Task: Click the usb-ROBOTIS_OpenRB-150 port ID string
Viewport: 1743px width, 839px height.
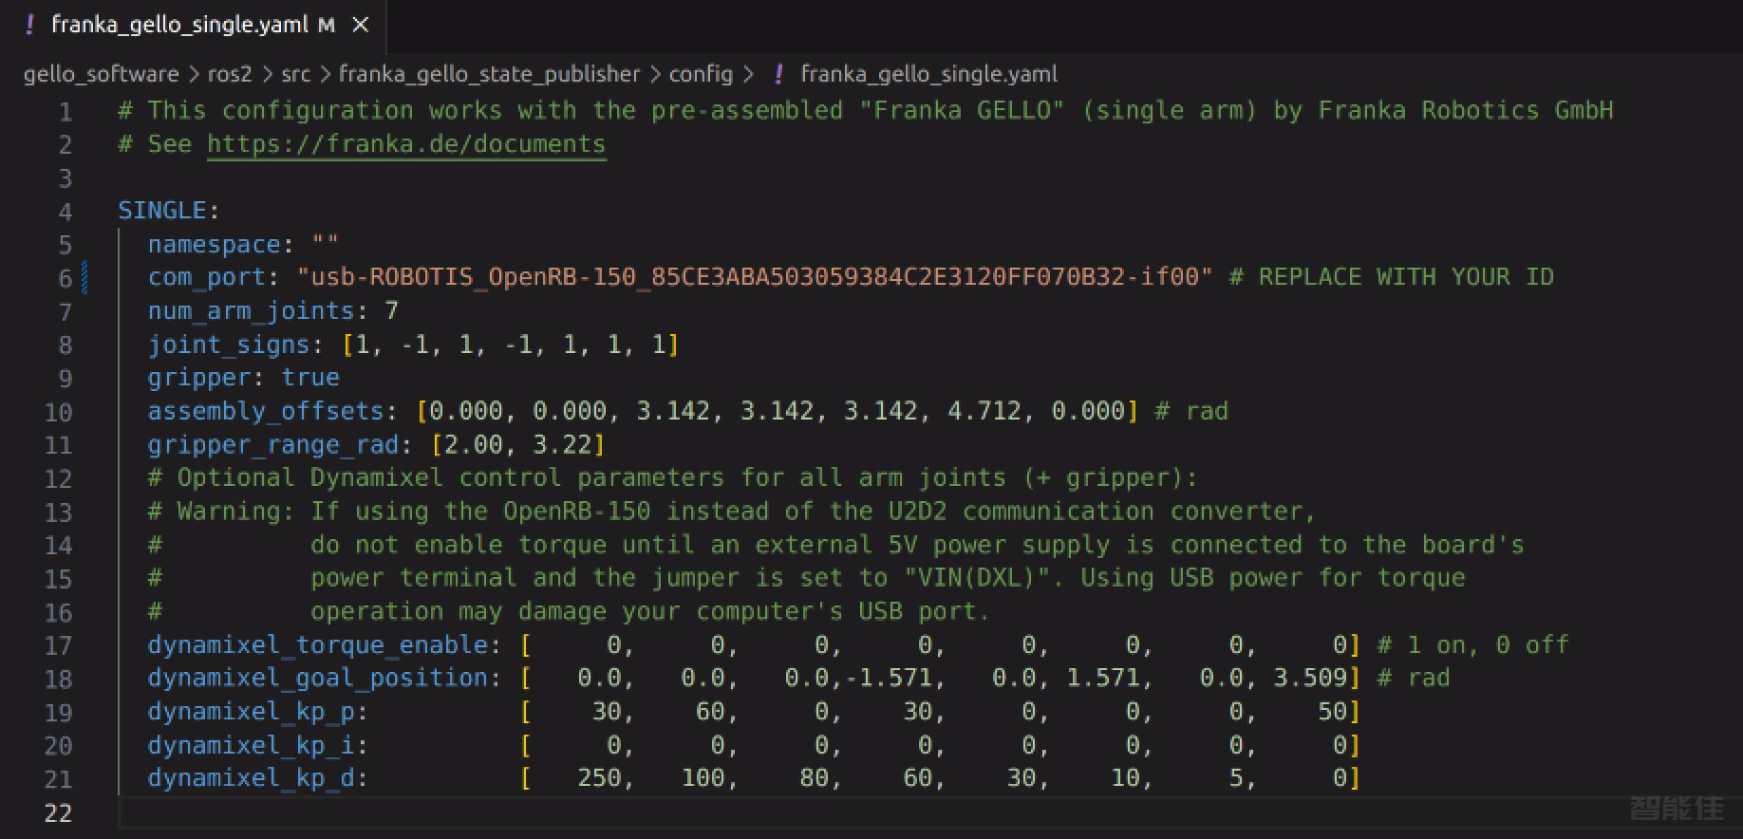Action: coord(756,277)
